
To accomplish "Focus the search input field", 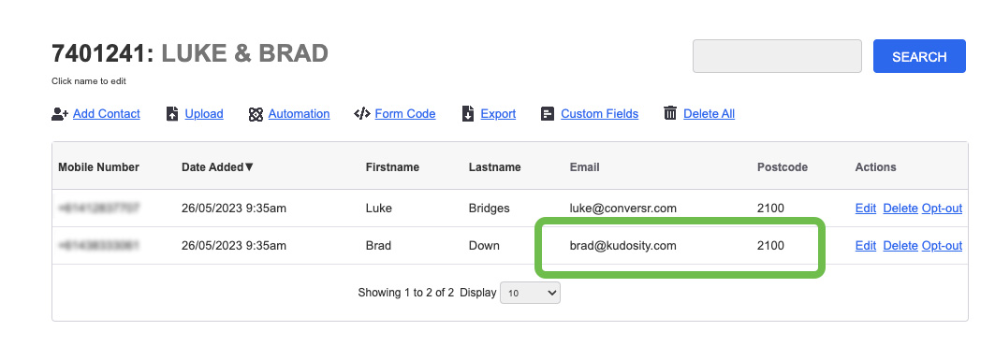I will (777, 56).
